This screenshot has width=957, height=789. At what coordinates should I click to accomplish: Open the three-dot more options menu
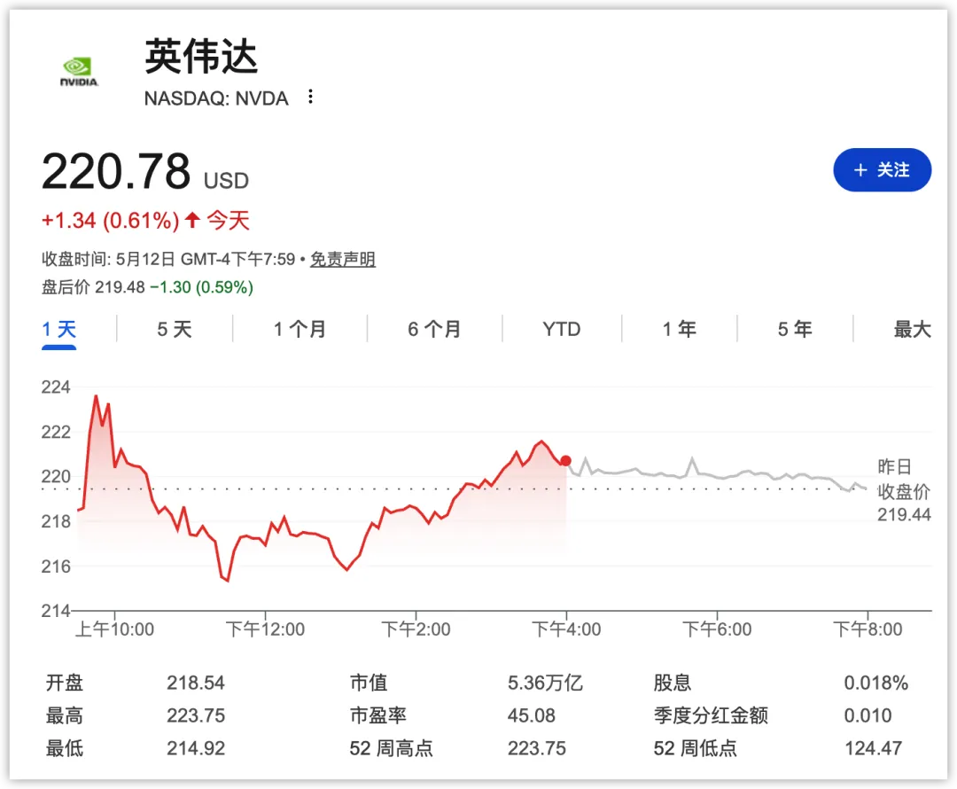point(311,97)
